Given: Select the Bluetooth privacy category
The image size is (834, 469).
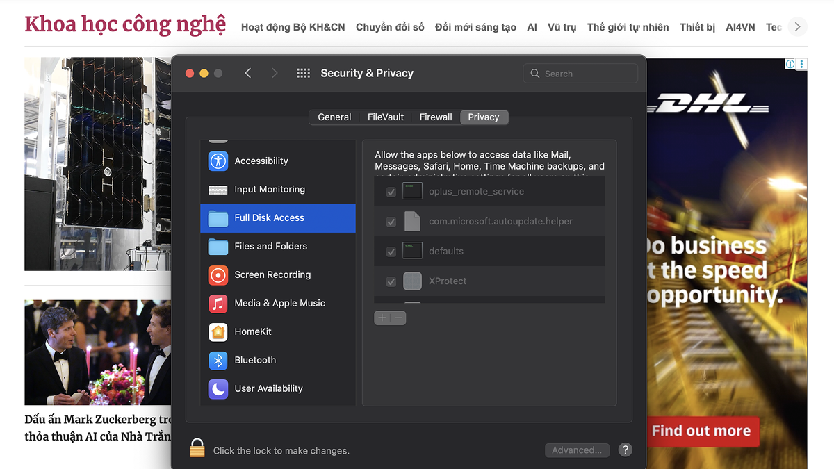Looking at the screenshot, I should point(277,360).
